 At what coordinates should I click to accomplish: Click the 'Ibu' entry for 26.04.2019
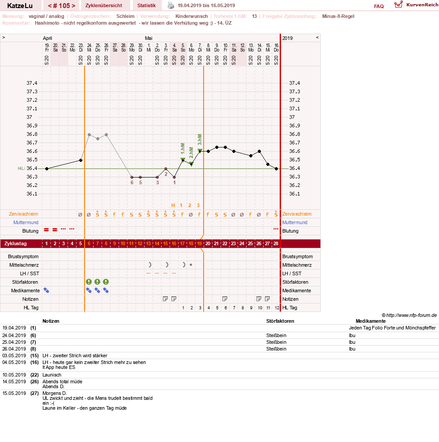[x=352, y=349]
